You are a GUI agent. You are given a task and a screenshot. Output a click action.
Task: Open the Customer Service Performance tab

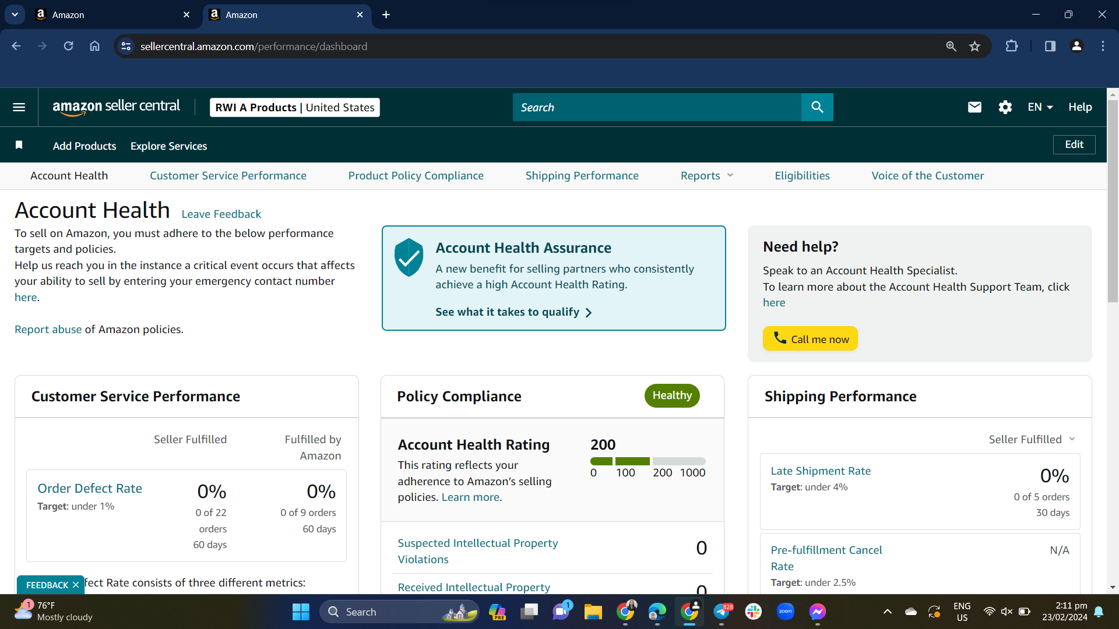click(228, 176)
